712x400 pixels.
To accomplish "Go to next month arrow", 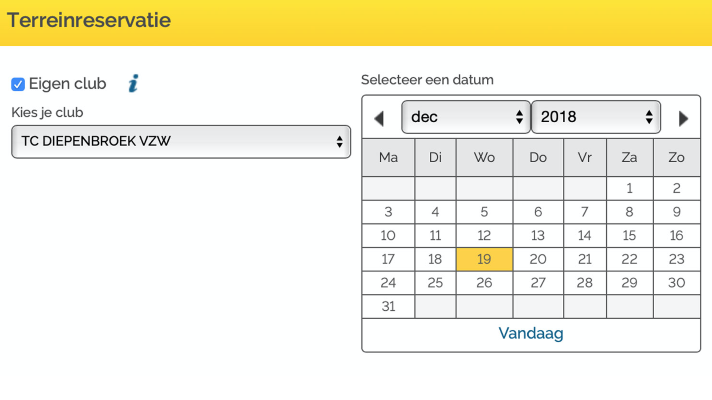I will pos(684,118).
